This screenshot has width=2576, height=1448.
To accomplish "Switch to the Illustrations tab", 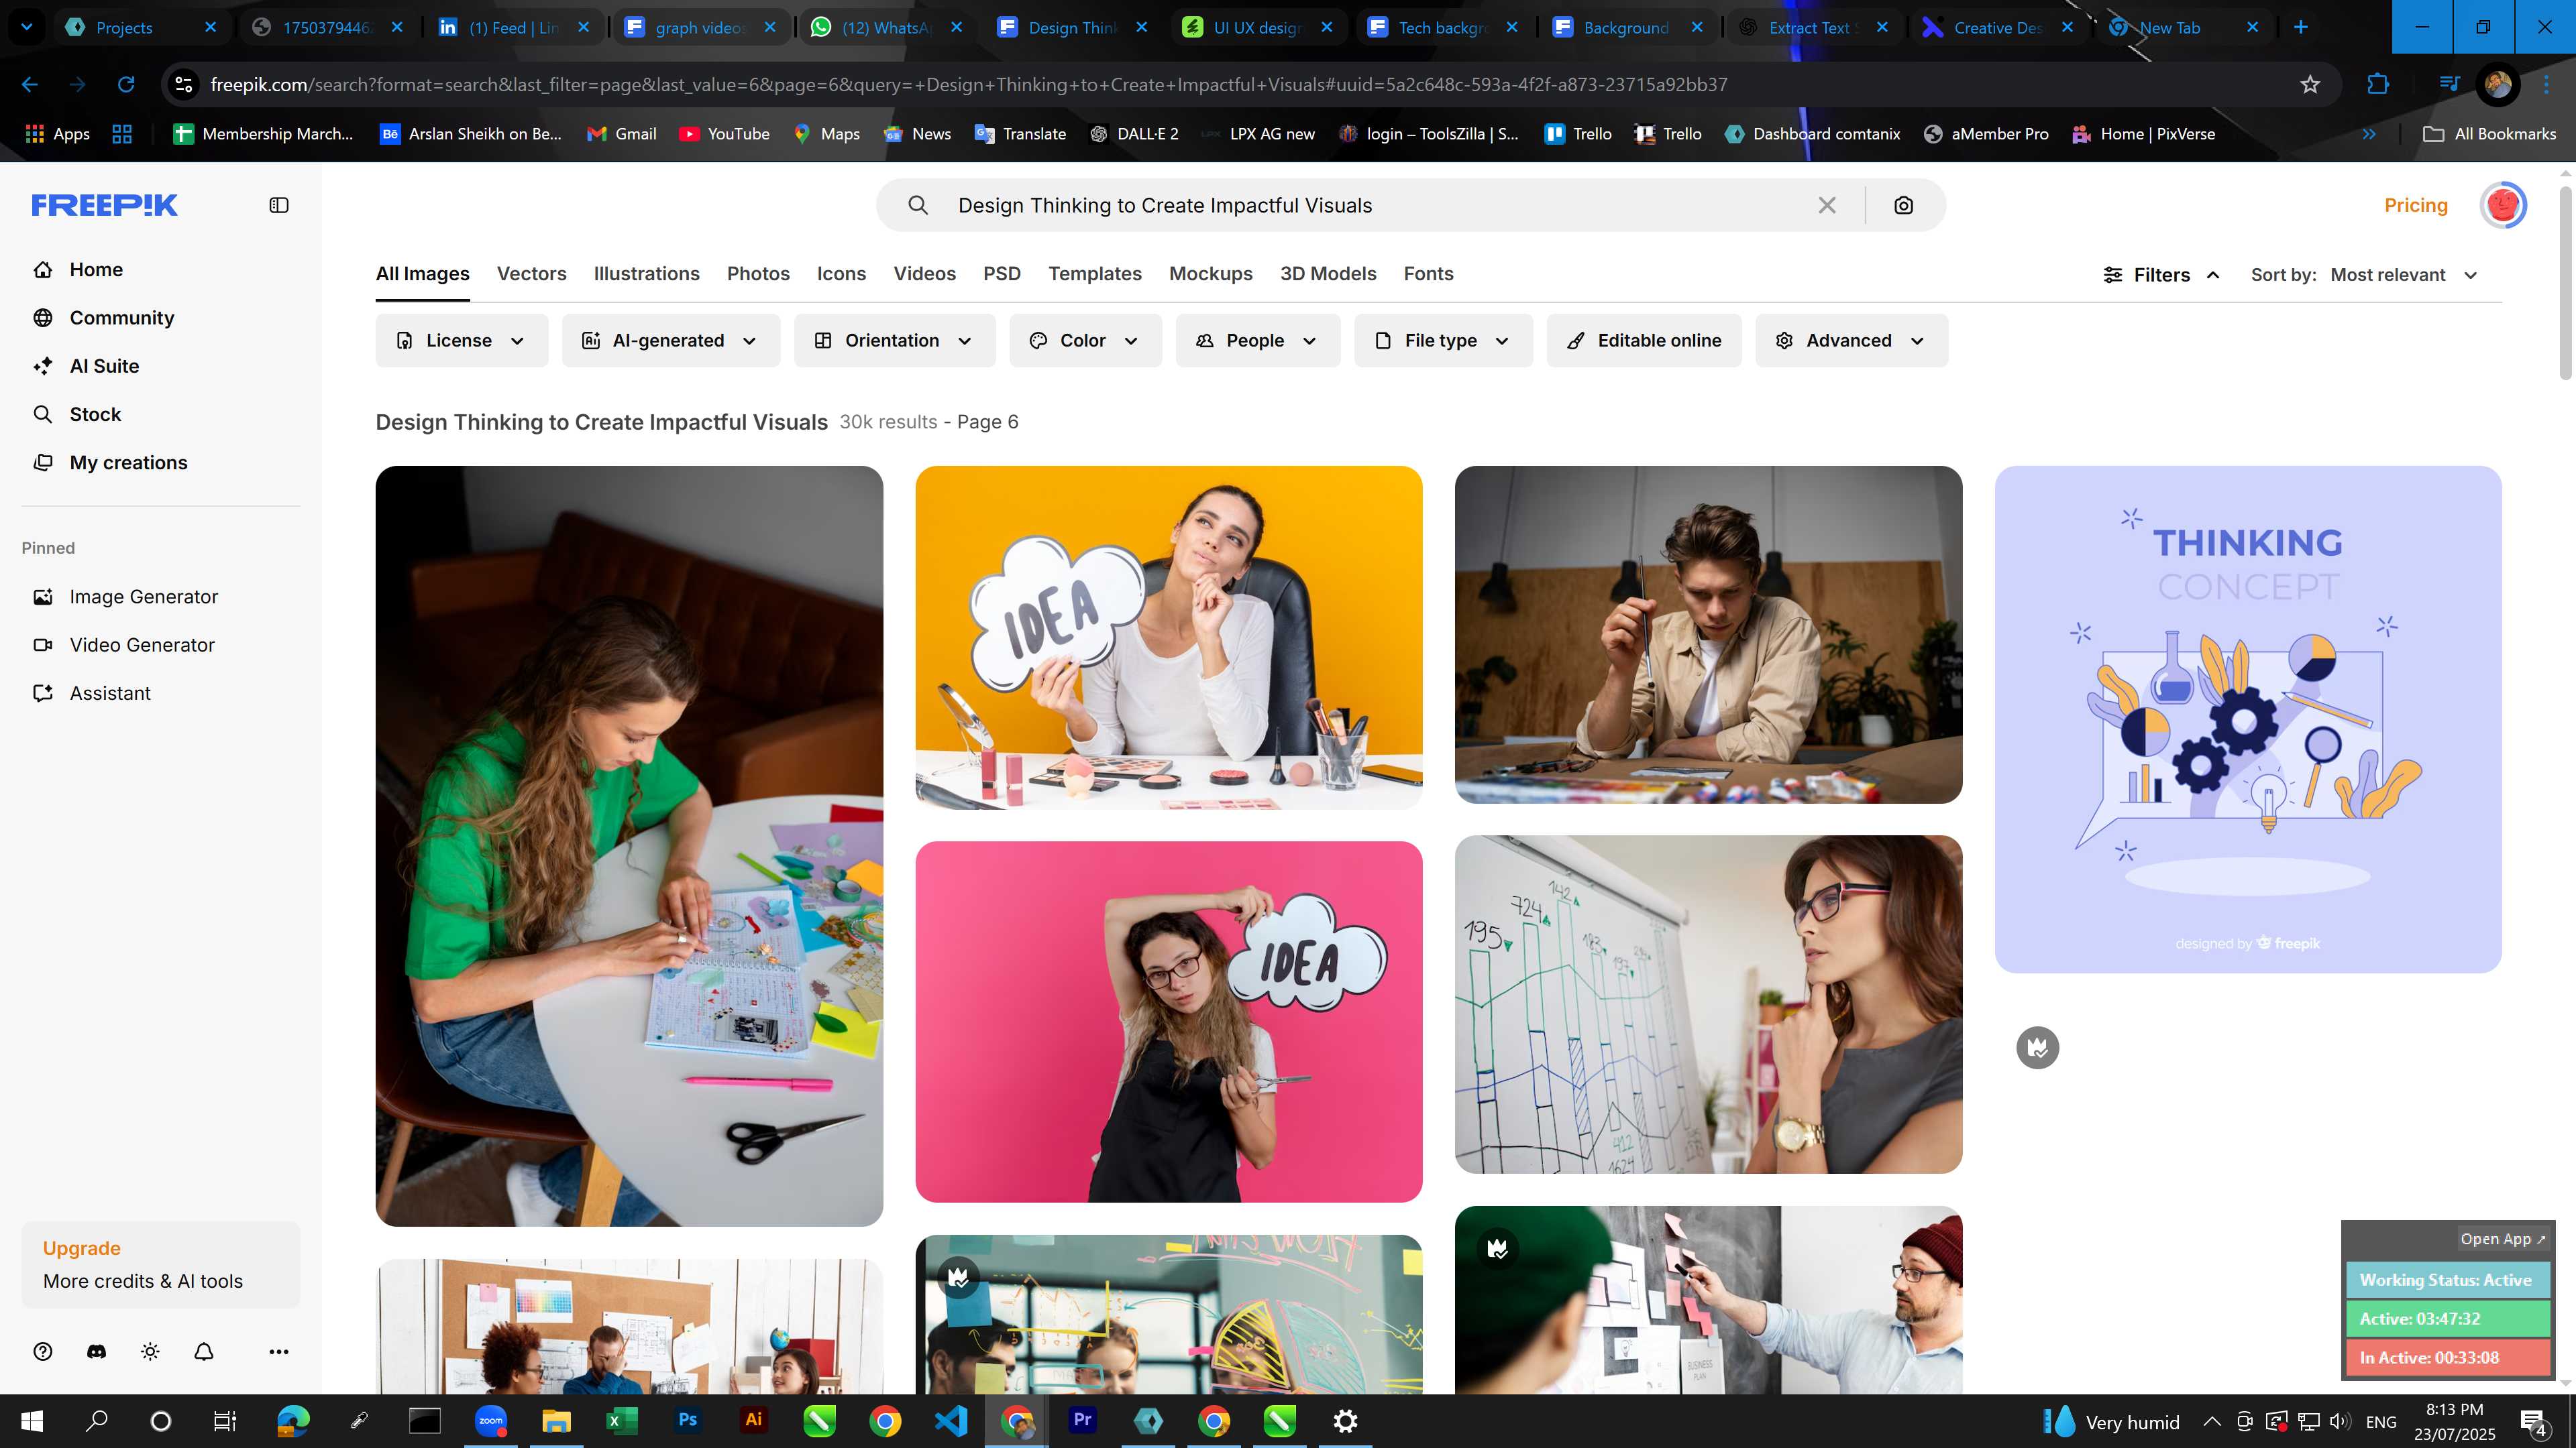I will [x=646, y=274].
